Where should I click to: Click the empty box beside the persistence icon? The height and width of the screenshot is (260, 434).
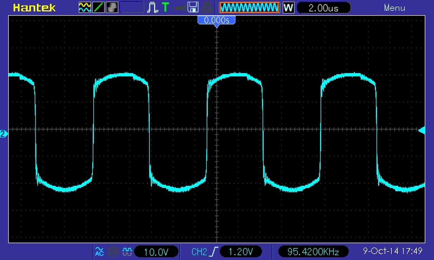132,7
